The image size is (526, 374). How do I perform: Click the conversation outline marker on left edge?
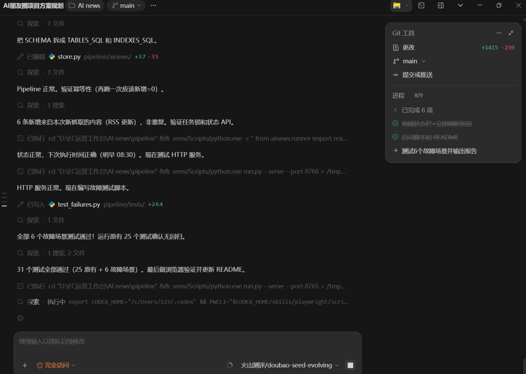(4, 200)
